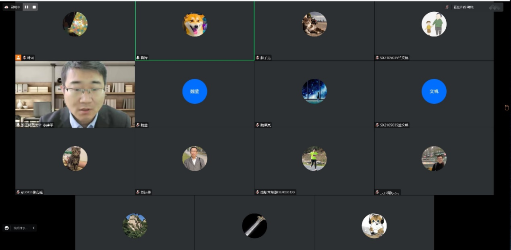
Task: Stop the cloud recording
Action: 34,7
